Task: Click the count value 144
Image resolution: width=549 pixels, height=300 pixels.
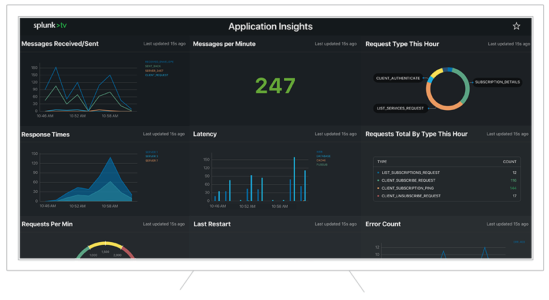Action: pyautogui.click(x=513, y=188)
